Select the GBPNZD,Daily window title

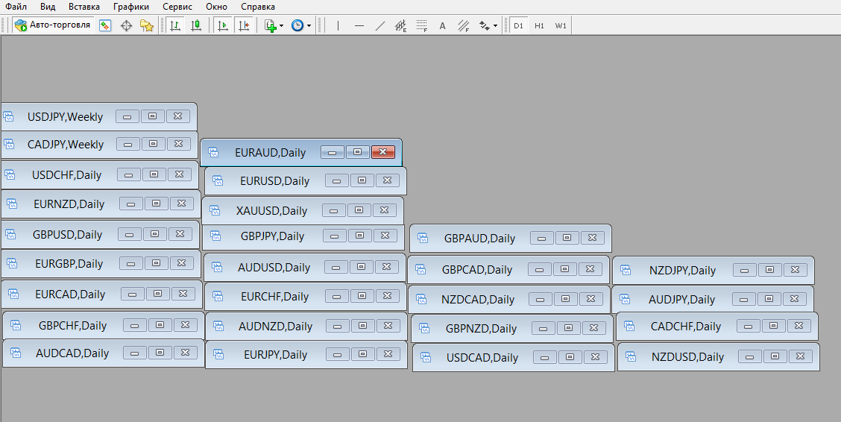(481, 329)
